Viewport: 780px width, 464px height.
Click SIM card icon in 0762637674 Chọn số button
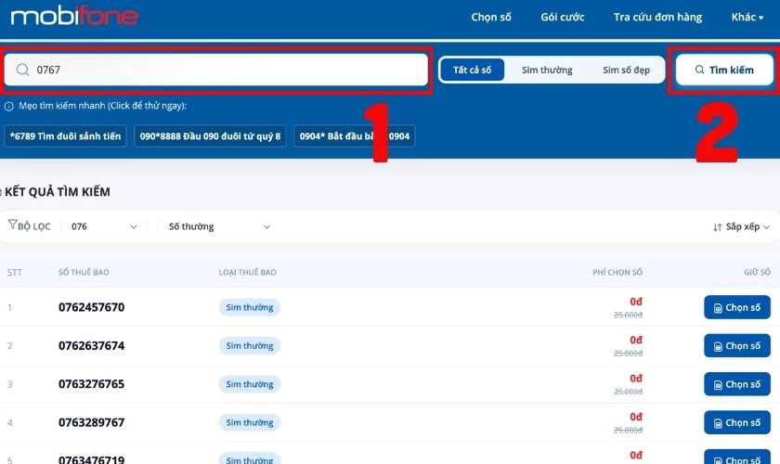(x=718, y=347)
